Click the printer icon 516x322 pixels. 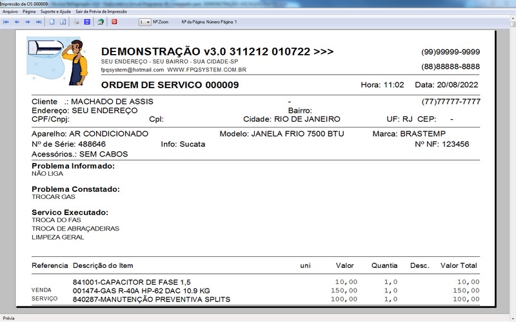tap(76, 22)
